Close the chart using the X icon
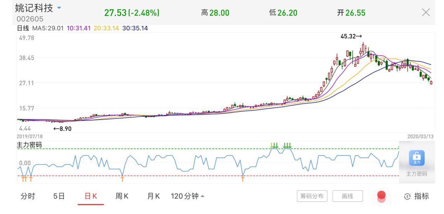Image resolution: width=444 pixels, height=214 pixels. click(x=425, y=13)
